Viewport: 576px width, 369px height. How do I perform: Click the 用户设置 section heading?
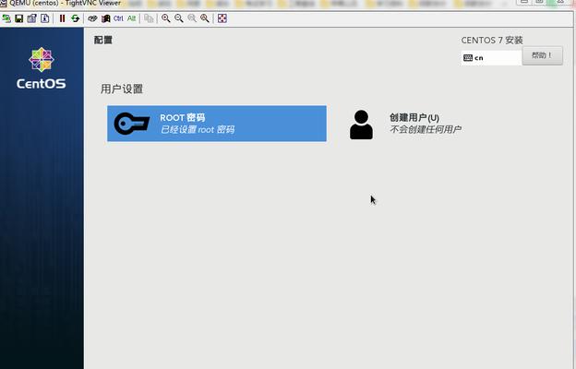(x=122, y=89)
